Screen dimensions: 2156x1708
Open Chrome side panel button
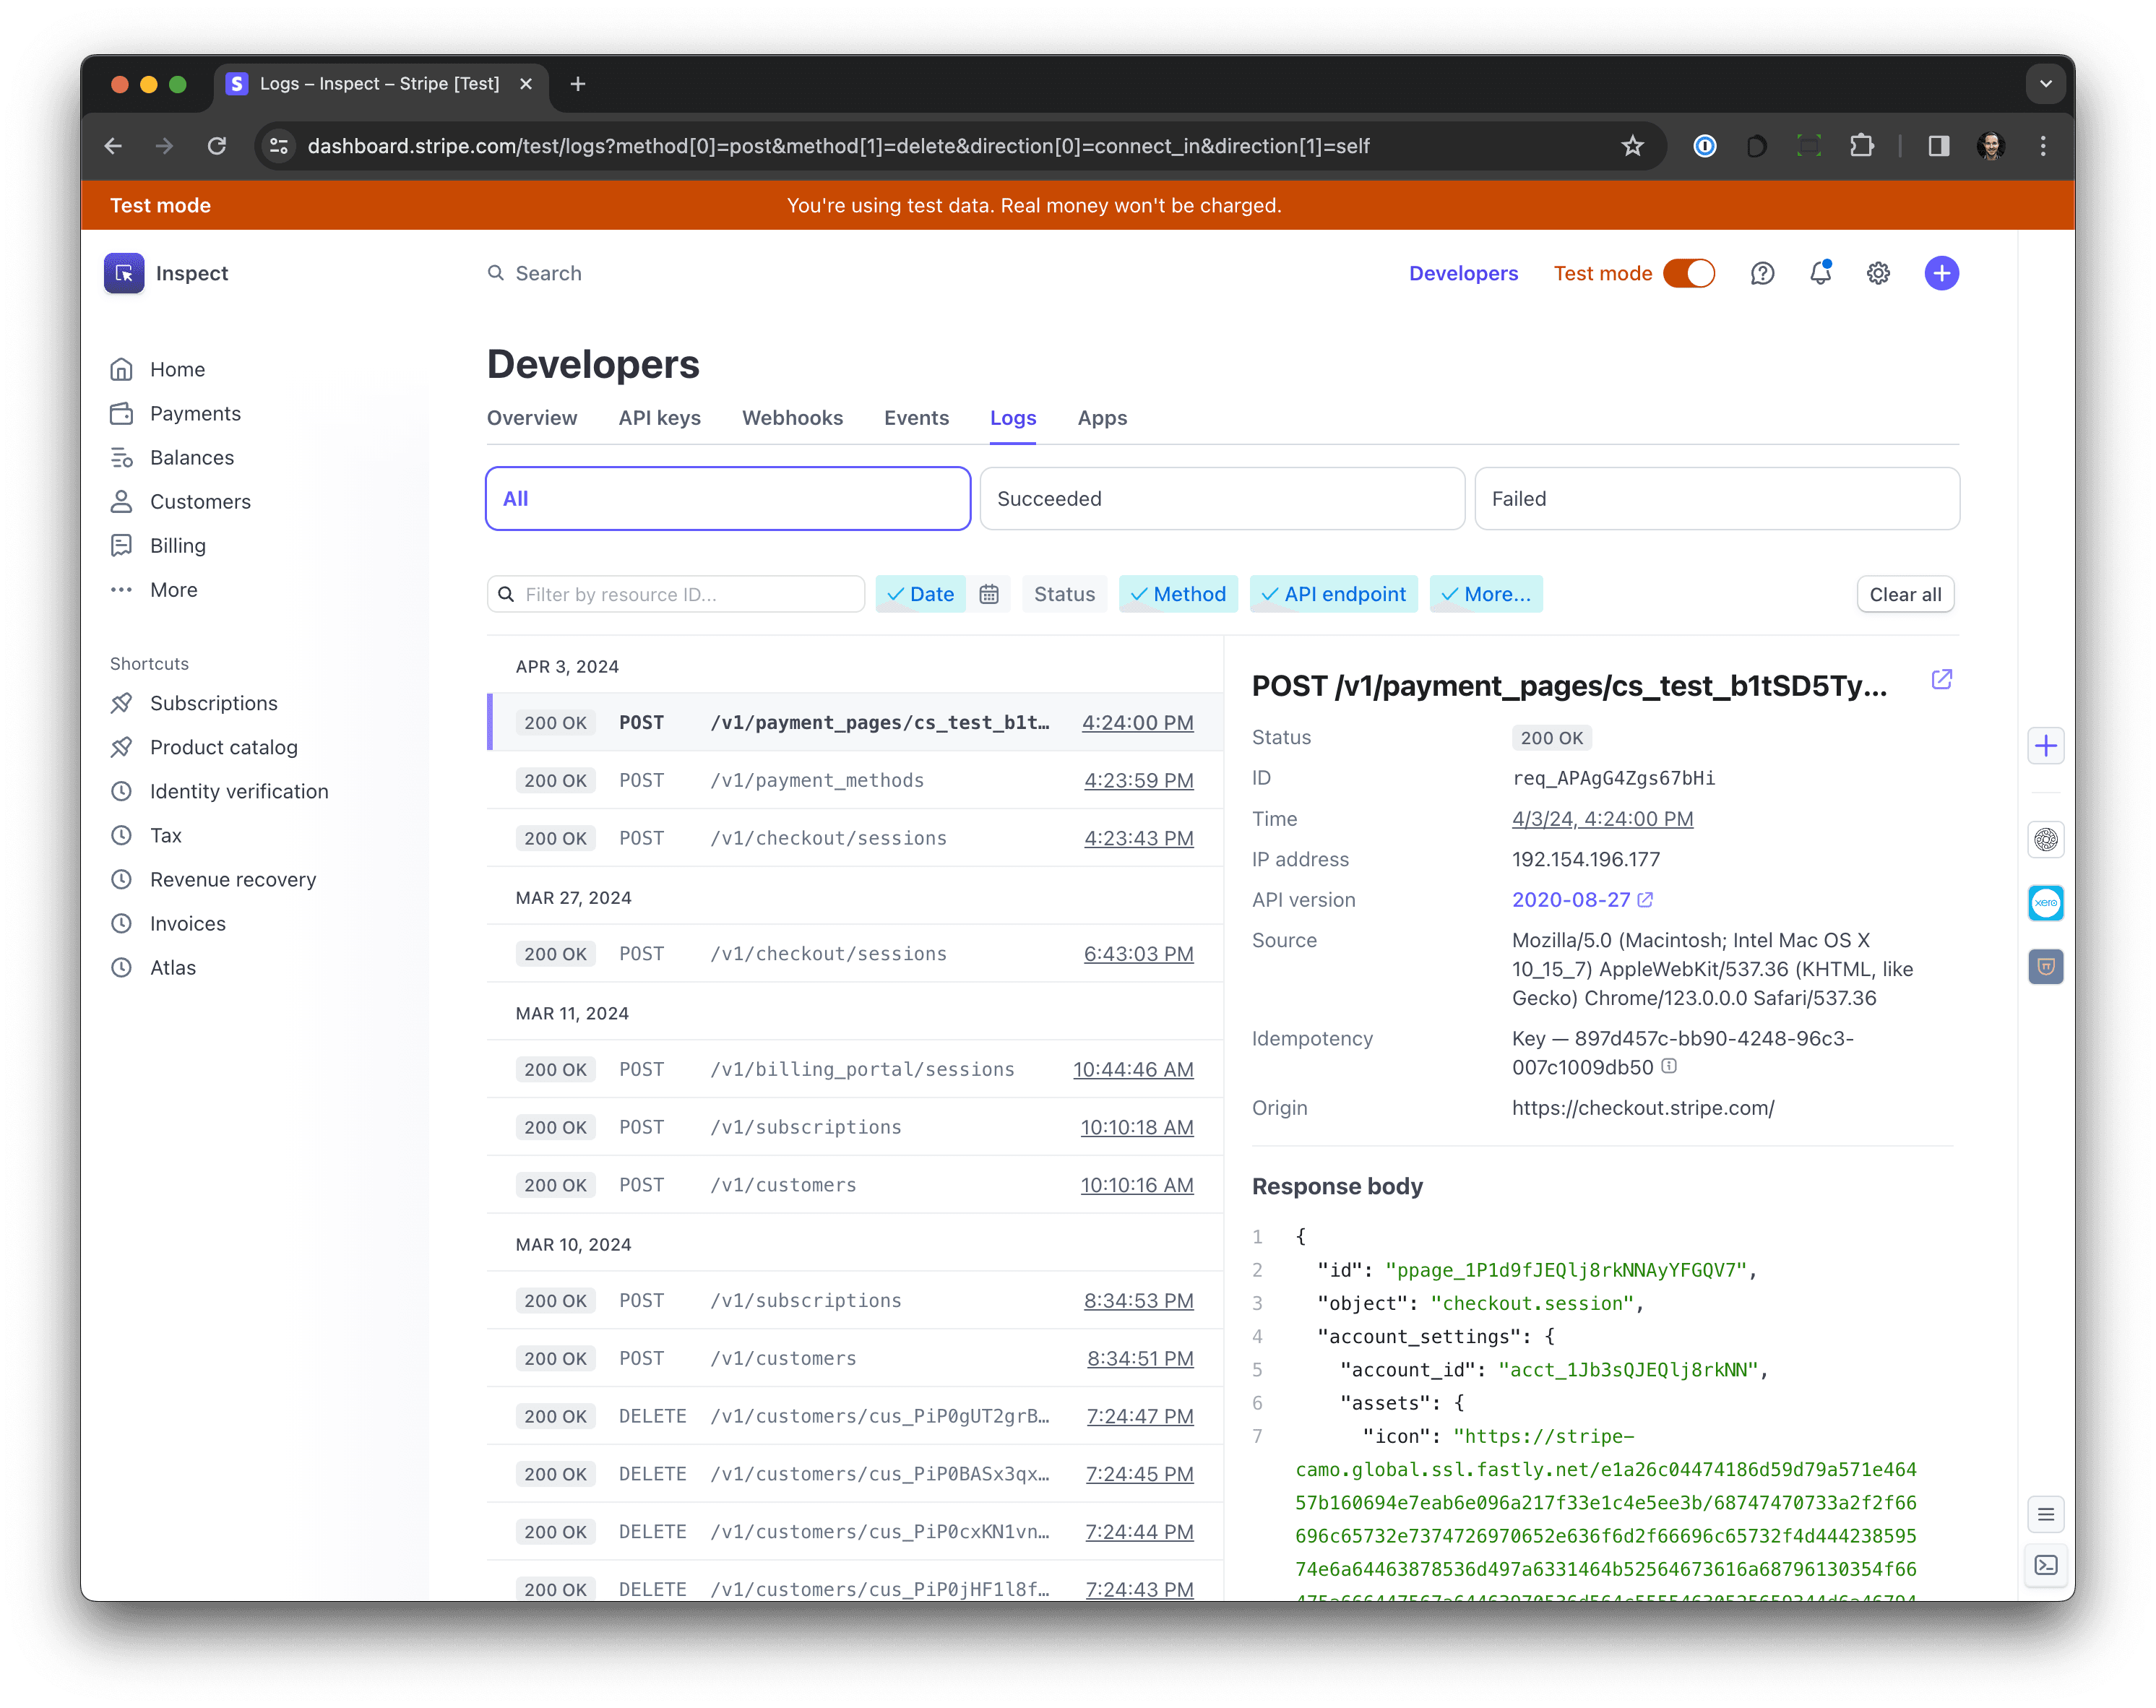(1938, 146)
